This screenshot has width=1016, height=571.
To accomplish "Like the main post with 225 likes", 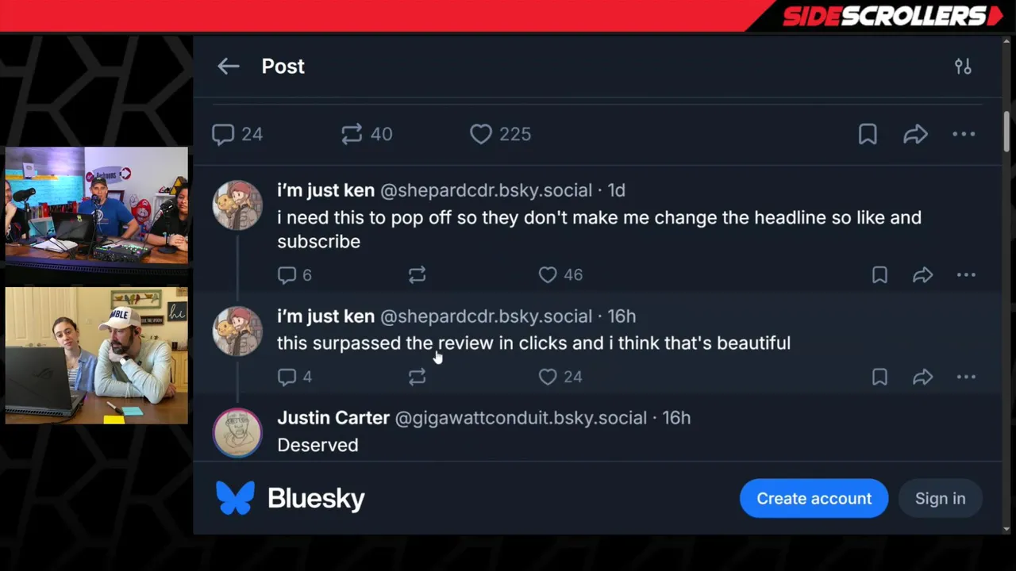I will (x=481, y=134).
